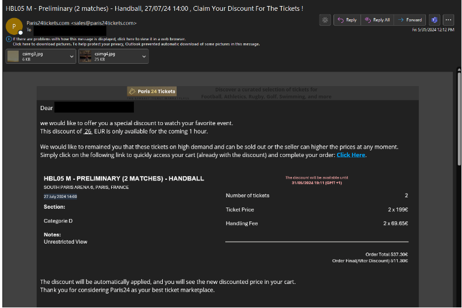
Task: Click the received date Fri 5/31/2024
Action: tap(433, 29)
